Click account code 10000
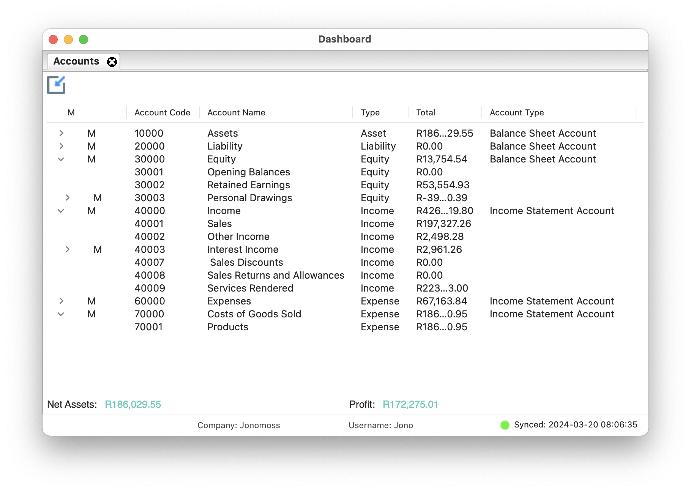This screenshot has width=691, height=492. click(149, 133)
